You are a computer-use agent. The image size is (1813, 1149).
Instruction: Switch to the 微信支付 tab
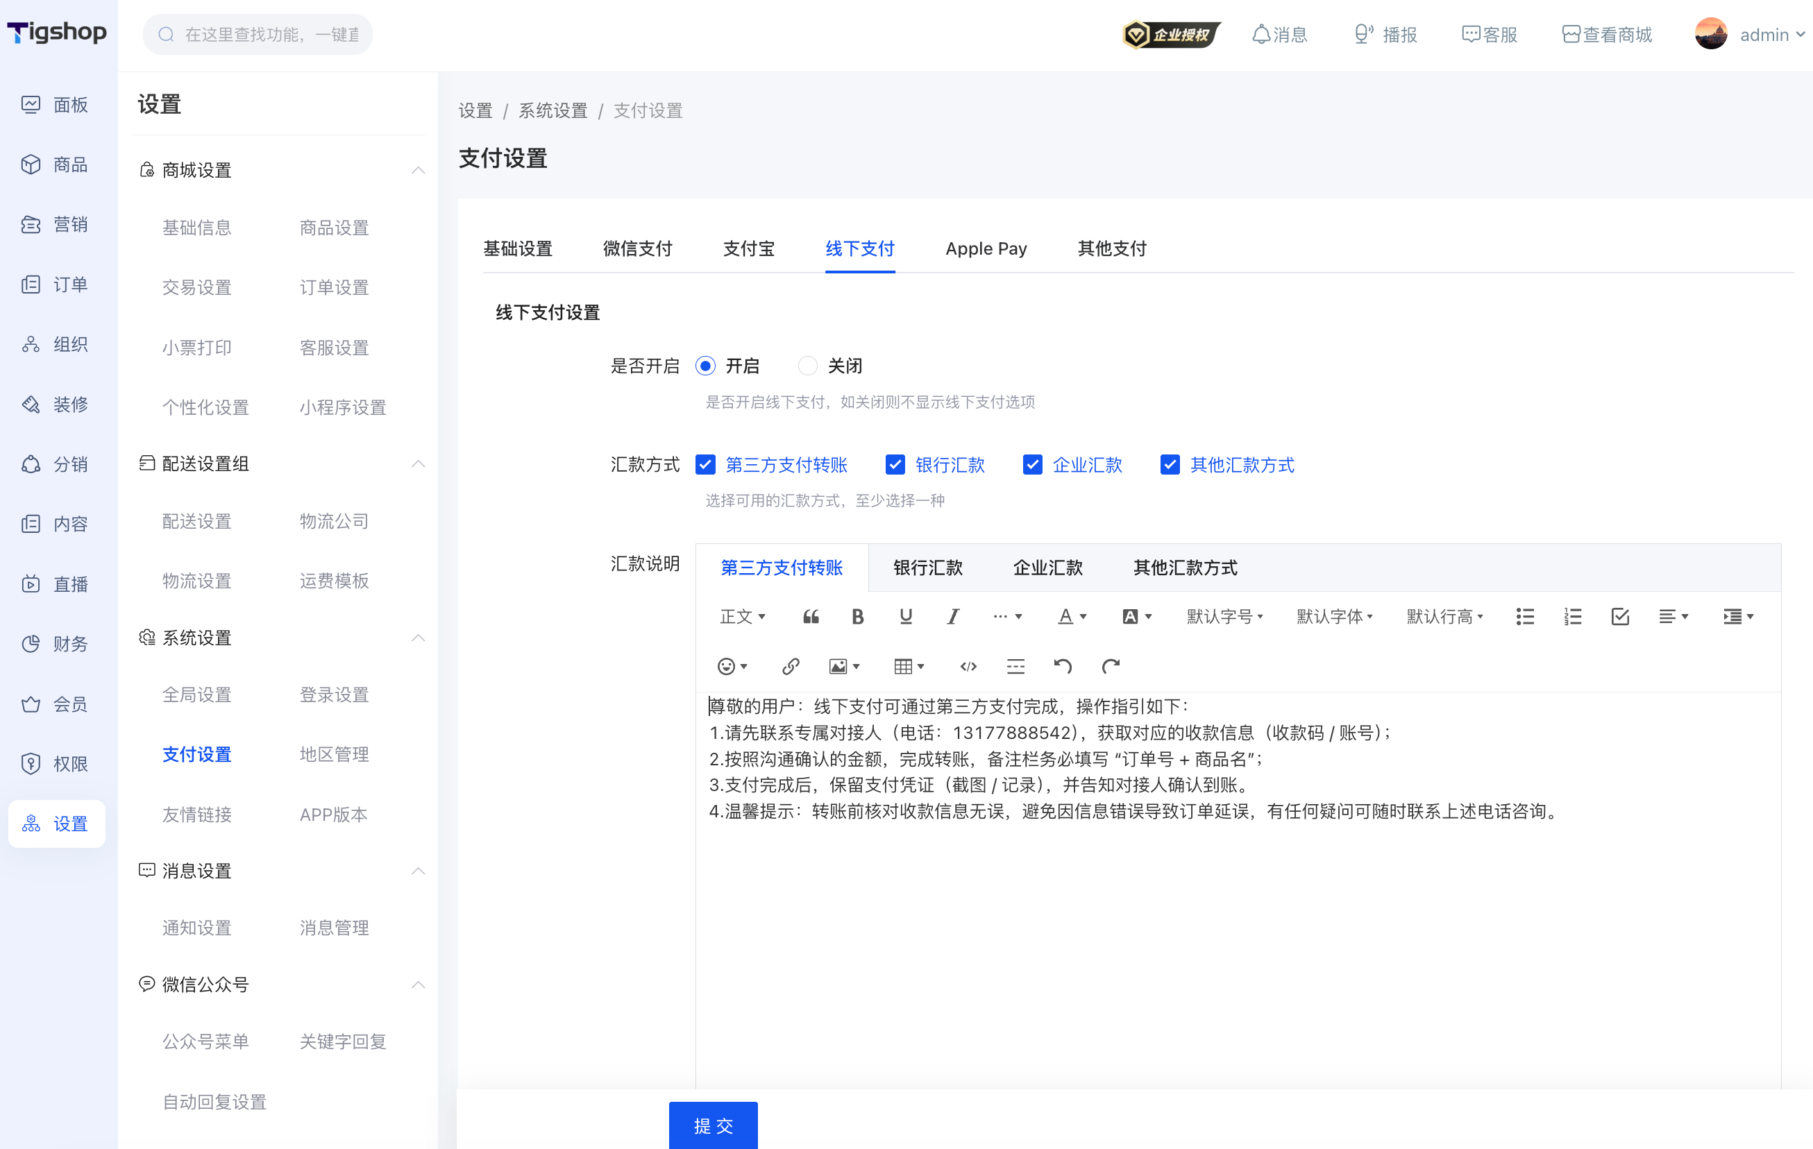637,249
